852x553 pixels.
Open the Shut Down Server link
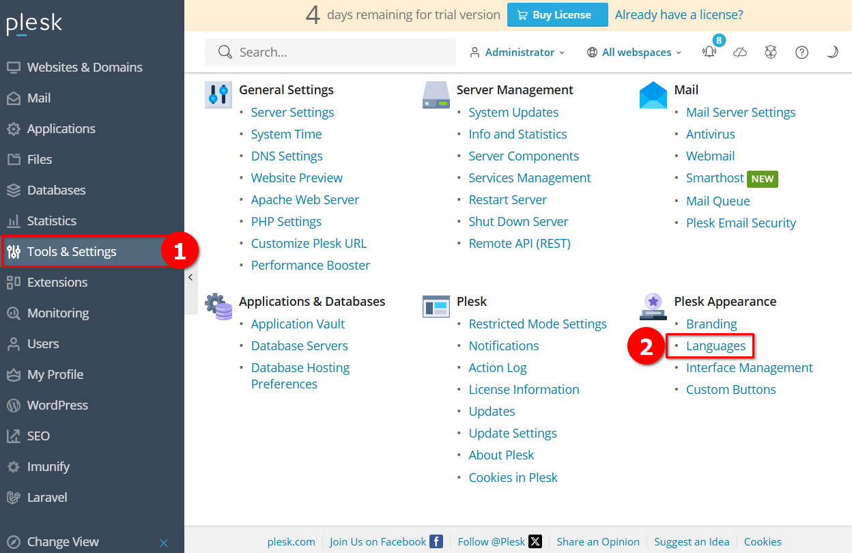[519, 222]
